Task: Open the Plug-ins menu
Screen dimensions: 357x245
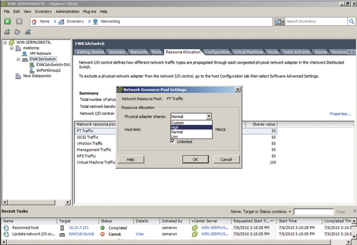Action: [89, 11]
